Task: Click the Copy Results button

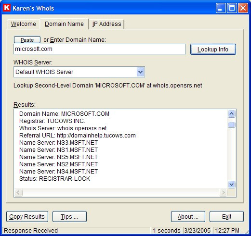Action: pyautogui.click(x=27, y=217)
